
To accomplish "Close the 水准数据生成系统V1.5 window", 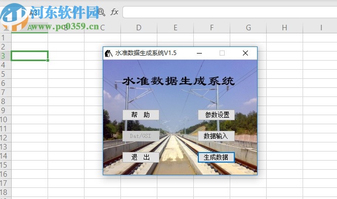I will coord(245,53).
